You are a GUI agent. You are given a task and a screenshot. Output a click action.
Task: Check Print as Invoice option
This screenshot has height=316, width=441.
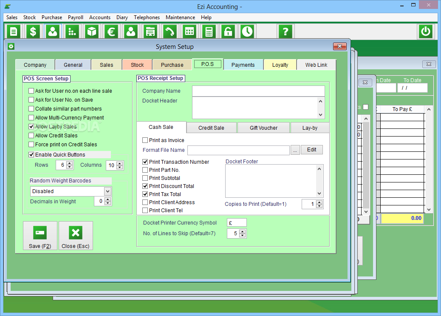[145, 140]
